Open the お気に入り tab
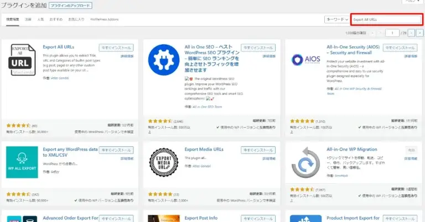 [x=76, y=19]
